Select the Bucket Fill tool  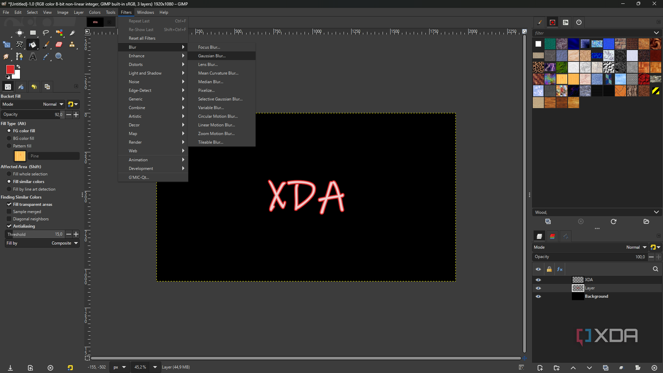pos(33,45)
